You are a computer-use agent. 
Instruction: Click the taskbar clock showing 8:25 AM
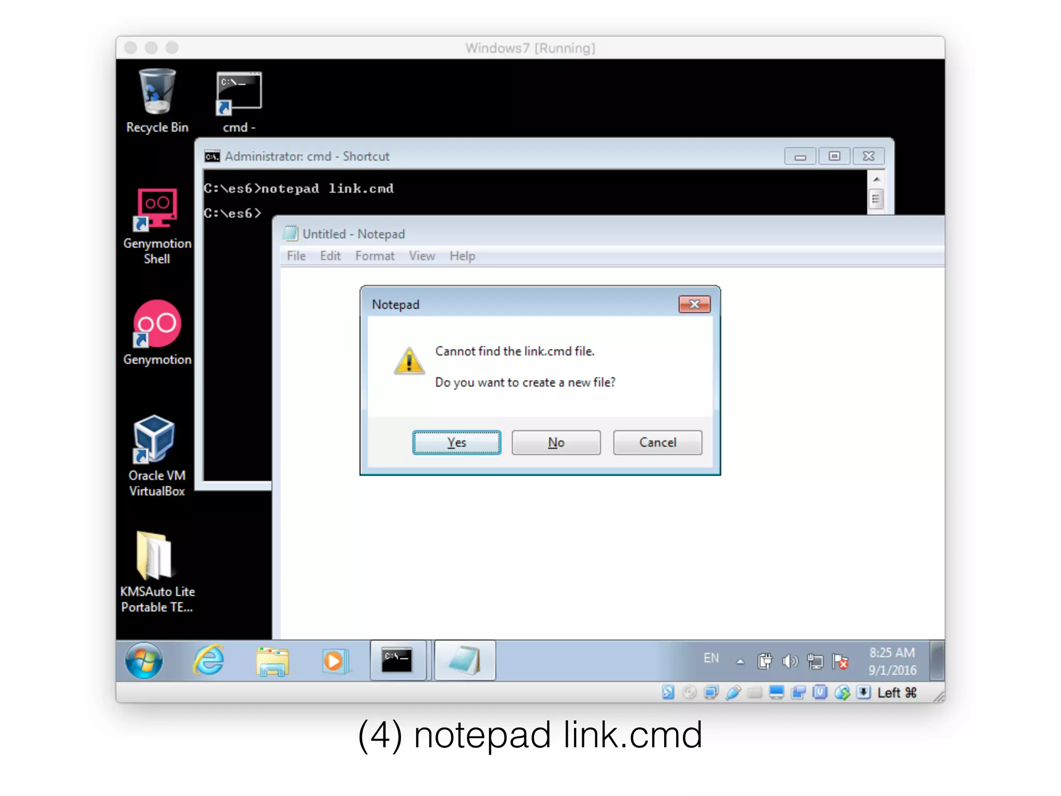pos(892,661)
